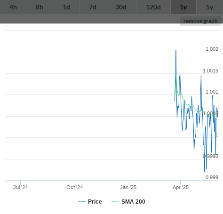Screen dimensions: 223x214
Task: Click the Jul '24 x-axis label
Action: pos(20,187)
